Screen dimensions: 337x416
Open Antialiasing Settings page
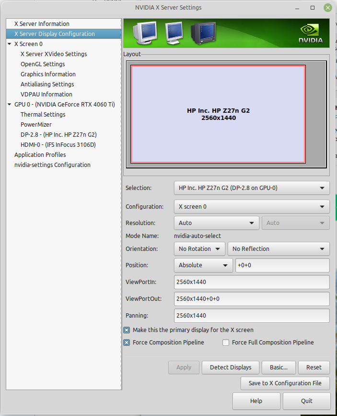(47, 84)
